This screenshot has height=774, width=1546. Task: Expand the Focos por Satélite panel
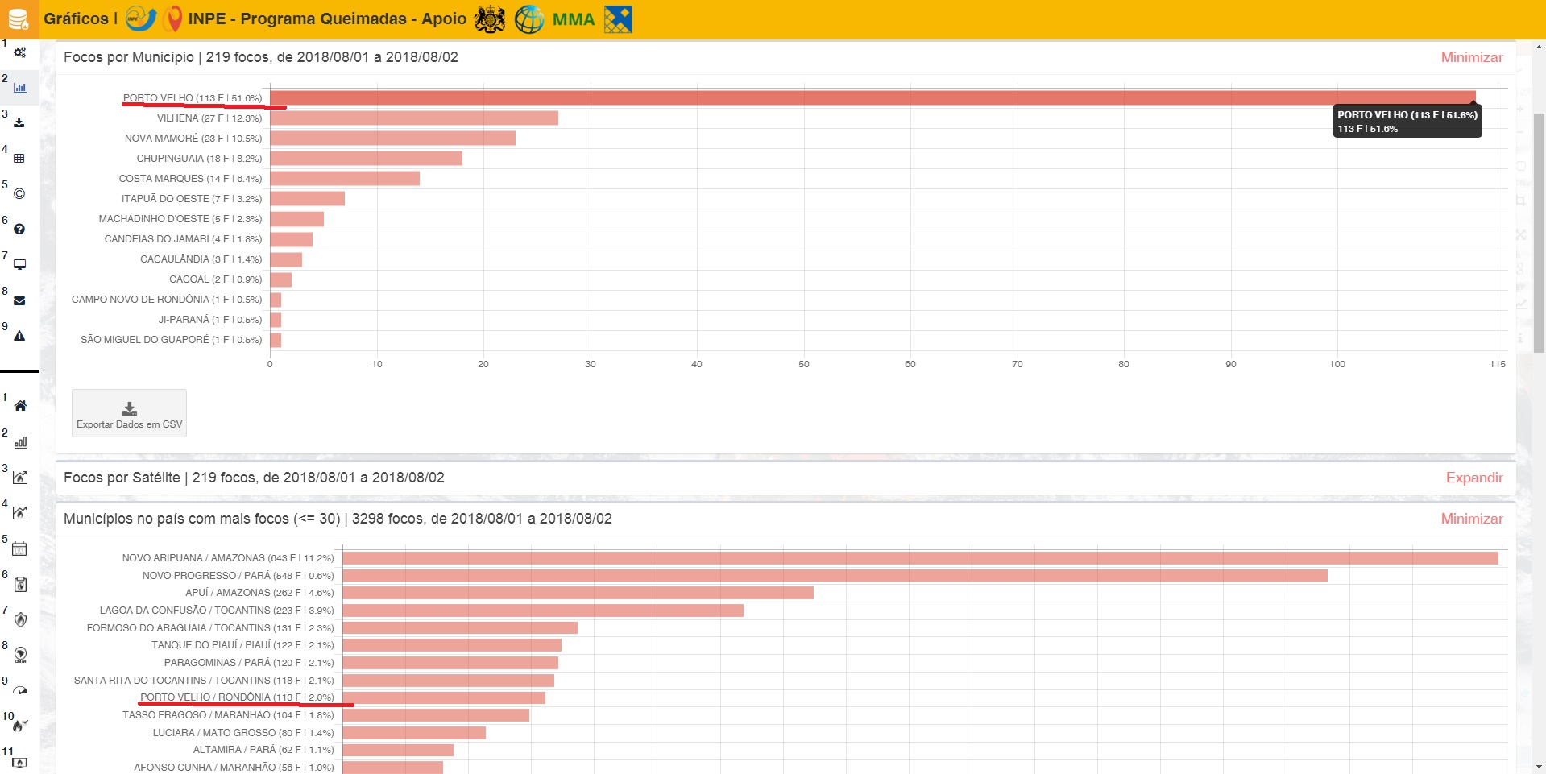[1473, 478]
